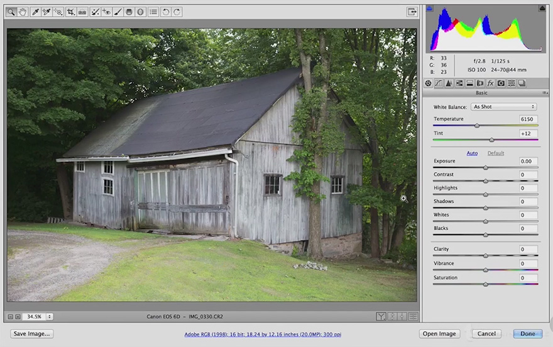This screenshot has width=553, height=347.
Task: Click the Open Image button
Action: pyautogui.click(x=439, y=334)
